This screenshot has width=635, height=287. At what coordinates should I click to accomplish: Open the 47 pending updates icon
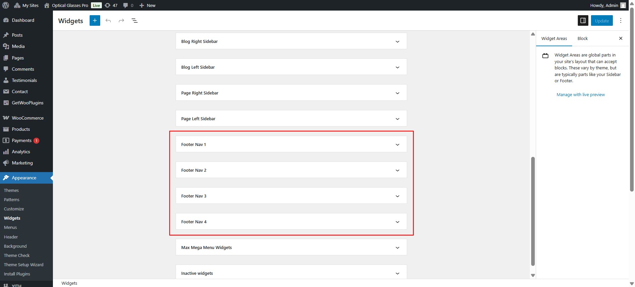click(111, 5)
